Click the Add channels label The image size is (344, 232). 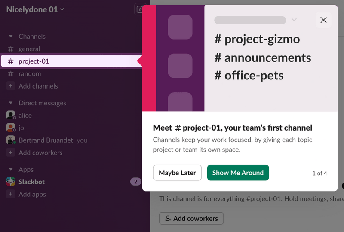[38, 86]
